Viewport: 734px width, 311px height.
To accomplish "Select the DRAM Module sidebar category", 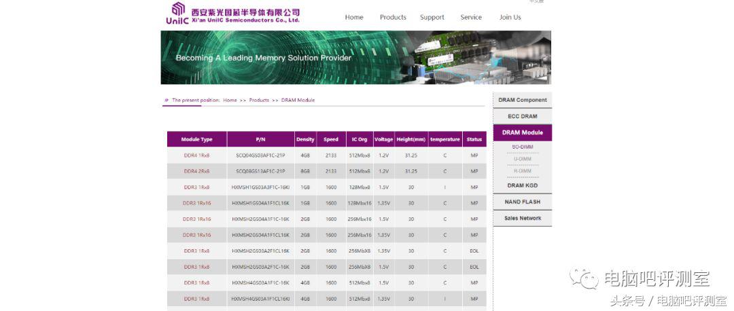I will (x=522, y=132).
